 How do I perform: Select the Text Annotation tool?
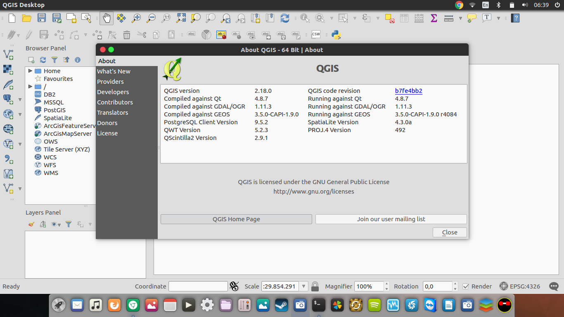pos(487,18)
